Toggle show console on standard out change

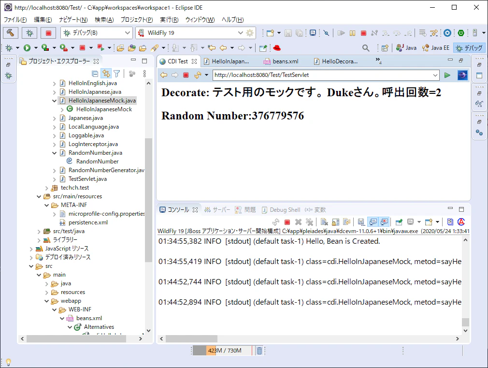373,222
